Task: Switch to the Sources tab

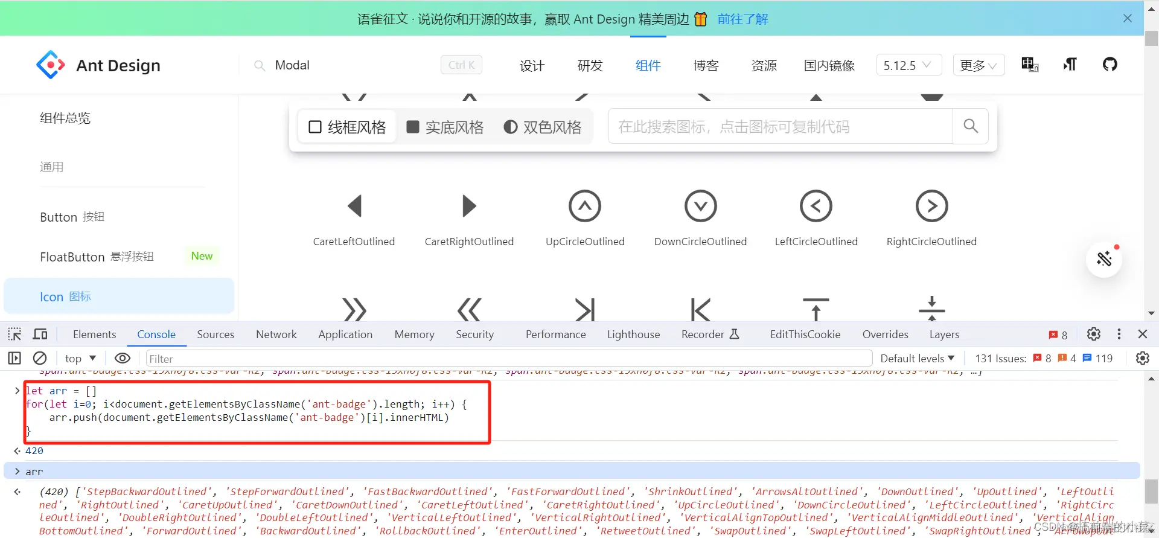Action: coord(216,334)
